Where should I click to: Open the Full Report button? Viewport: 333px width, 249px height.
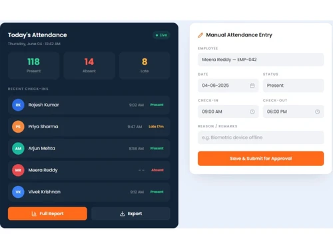pos(47,214)
